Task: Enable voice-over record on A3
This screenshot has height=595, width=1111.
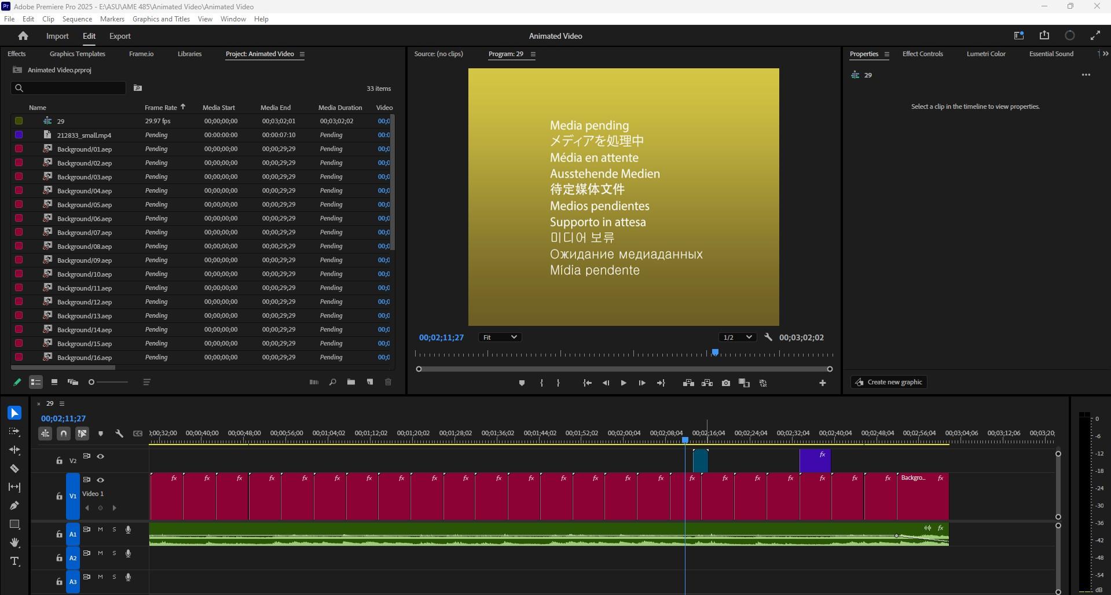Action: click(x=128, y=577)
